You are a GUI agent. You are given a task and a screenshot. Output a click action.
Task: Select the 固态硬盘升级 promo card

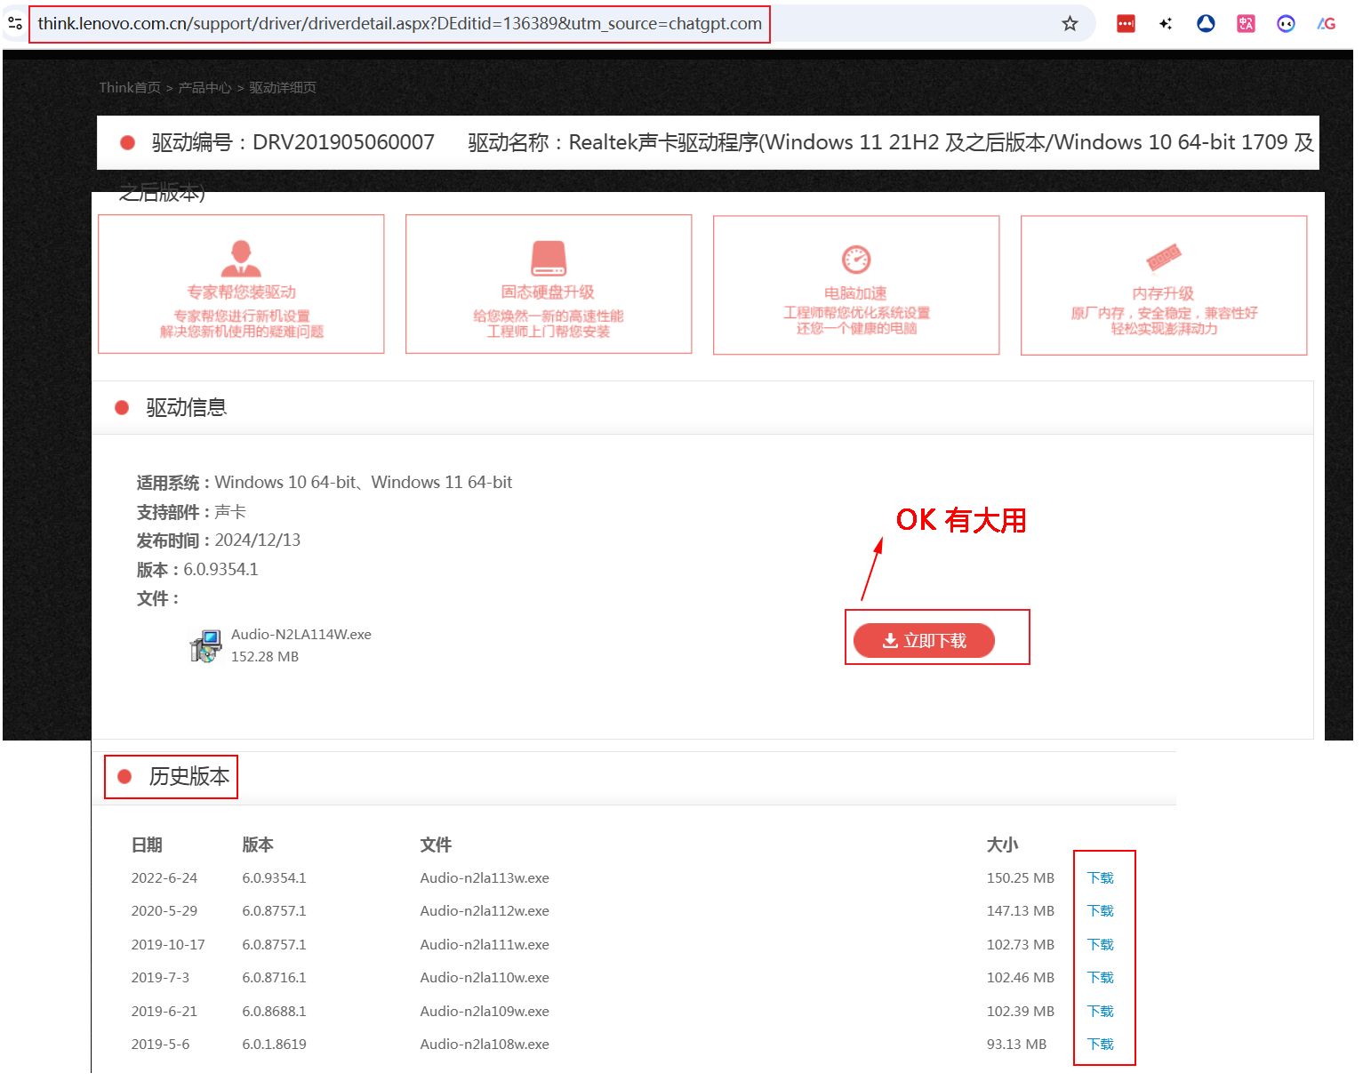coord(549,284)
